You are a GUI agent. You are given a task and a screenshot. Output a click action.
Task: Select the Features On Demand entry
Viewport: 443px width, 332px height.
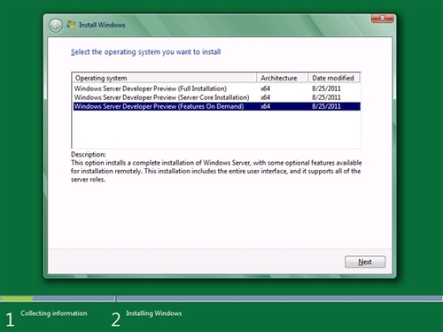pos(216,106)
